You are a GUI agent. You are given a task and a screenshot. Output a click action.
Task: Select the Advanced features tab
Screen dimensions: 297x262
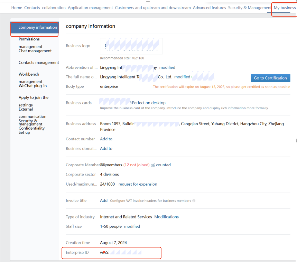pos(209,8)
